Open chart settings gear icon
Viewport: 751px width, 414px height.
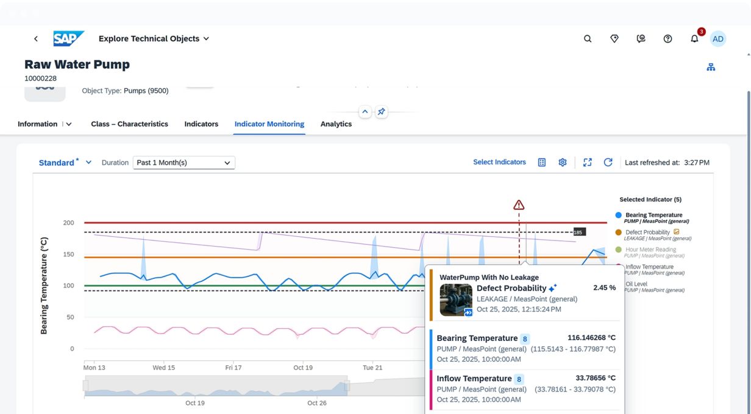(563, 163)
